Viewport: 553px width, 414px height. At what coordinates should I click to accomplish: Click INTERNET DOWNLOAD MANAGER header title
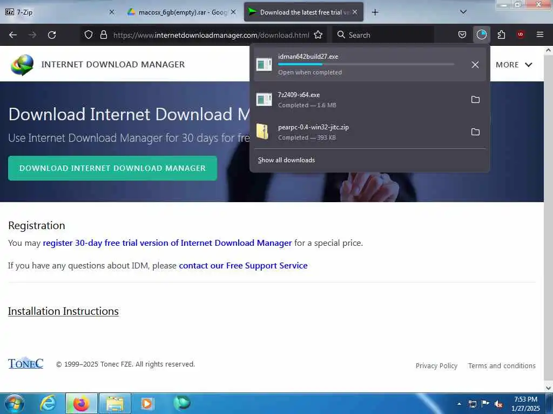pos(113,65)
